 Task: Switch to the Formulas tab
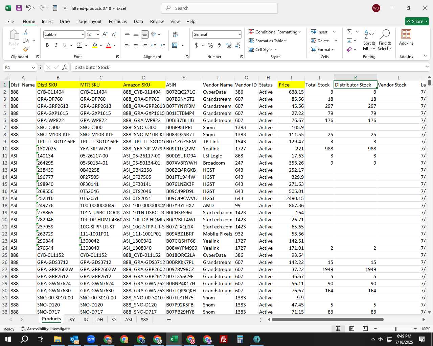point(118,21)
